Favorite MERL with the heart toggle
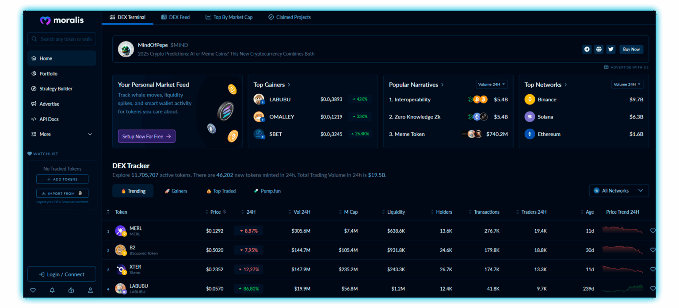Viewport: 679px width, 308px height. (653, 231)
